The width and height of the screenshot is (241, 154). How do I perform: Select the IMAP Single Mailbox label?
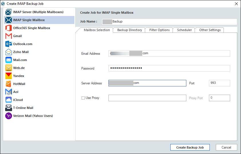29,20
